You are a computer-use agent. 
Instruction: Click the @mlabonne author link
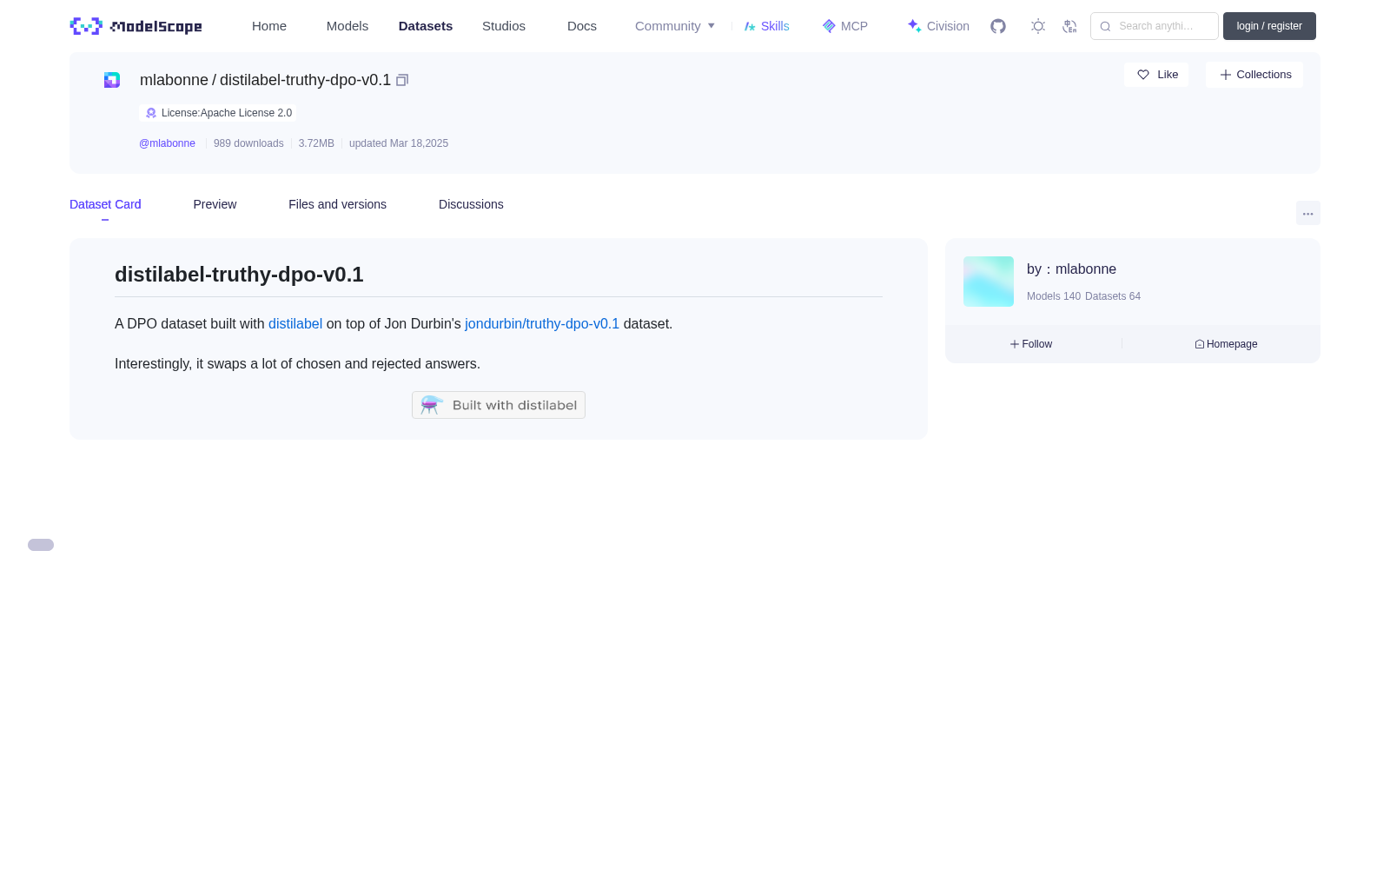point(167,143)
